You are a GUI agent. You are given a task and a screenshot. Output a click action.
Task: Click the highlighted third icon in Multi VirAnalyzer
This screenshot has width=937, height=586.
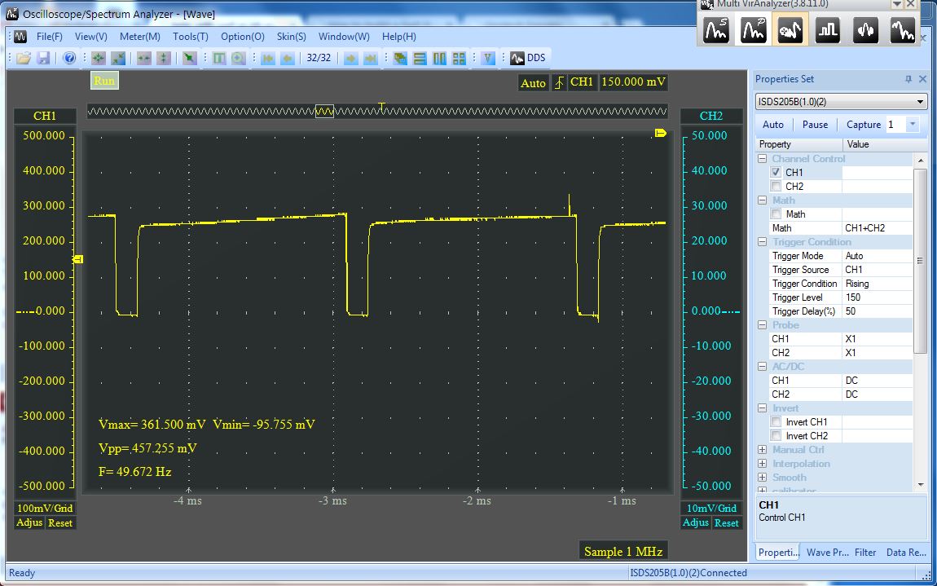point(790,29)
